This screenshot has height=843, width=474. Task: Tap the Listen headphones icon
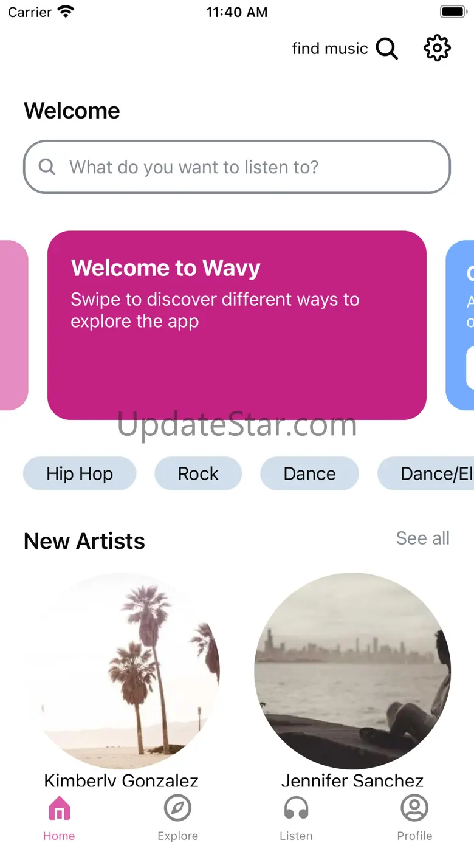[296, 808]
